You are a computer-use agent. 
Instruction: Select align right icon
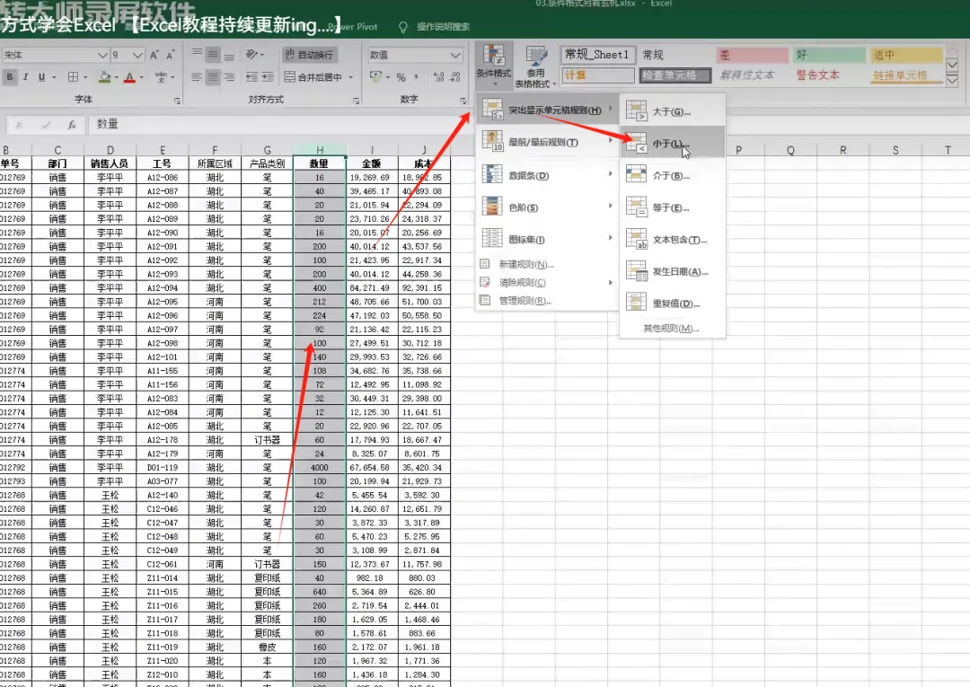pos(229,77)
